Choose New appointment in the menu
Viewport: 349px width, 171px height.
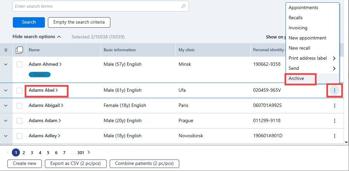pos(307,38)
